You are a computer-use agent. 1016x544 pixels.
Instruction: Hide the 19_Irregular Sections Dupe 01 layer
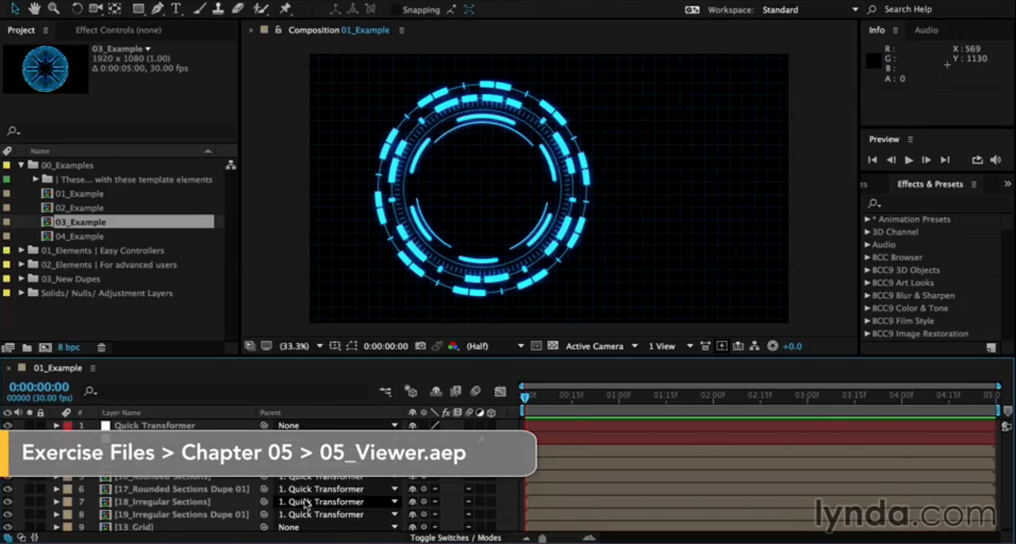(8, 514)
